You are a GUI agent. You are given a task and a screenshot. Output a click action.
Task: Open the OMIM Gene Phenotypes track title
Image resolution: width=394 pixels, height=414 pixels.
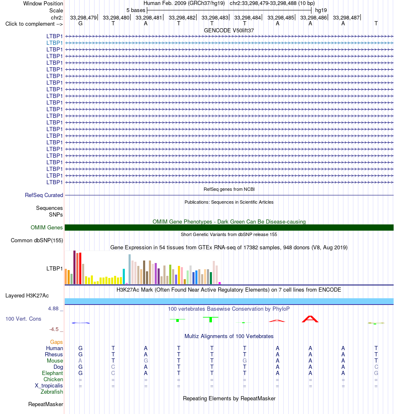click(x=229, y=222)
